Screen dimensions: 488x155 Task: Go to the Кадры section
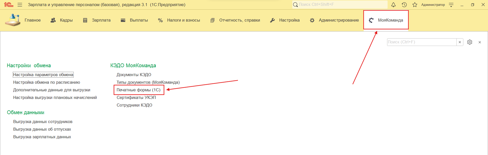click(x=62, y=20)
